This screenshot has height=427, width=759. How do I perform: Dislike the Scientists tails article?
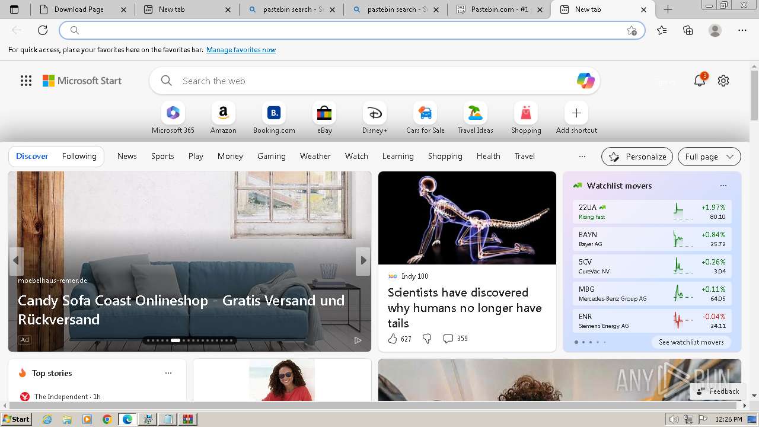pos(427,339)
